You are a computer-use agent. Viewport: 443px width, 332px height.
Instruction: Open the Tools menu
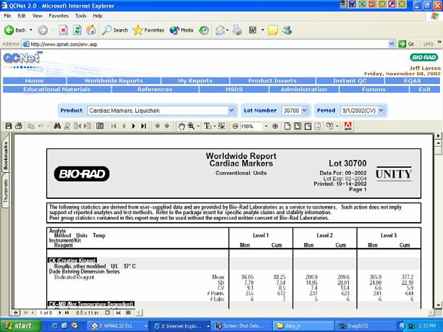pyautogui.click(x=80, y=16)
